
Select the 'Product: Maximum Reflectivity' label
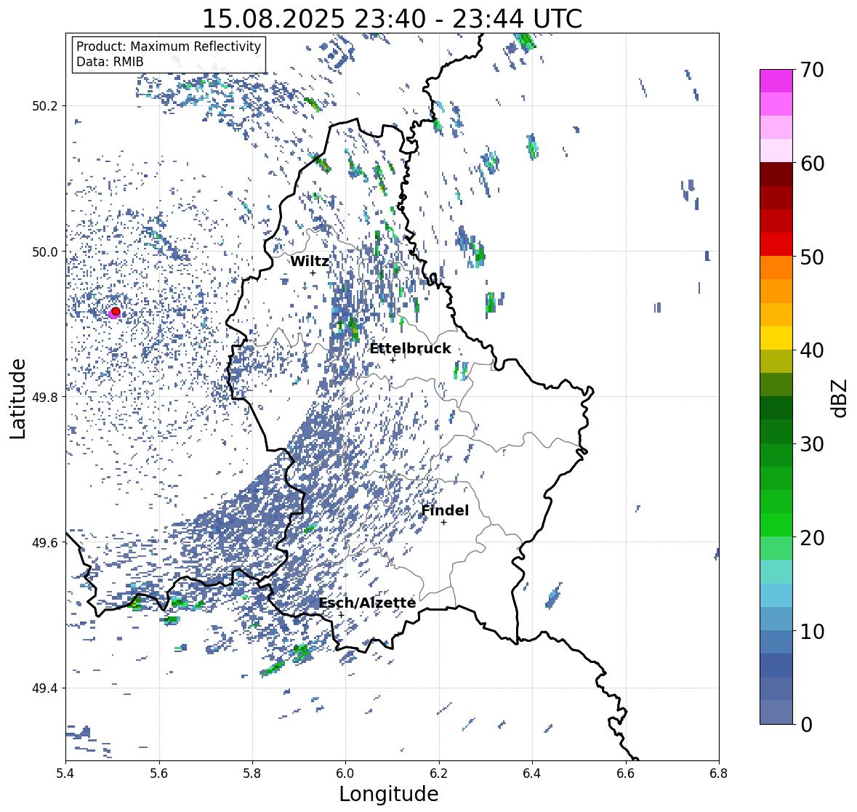(169, 47)
